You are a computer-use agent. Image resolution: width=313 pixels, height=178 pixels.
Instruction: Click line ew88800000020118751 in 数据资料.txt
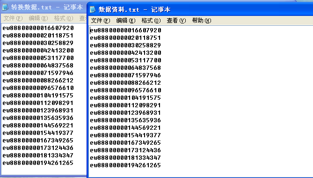tap(125, 38)
